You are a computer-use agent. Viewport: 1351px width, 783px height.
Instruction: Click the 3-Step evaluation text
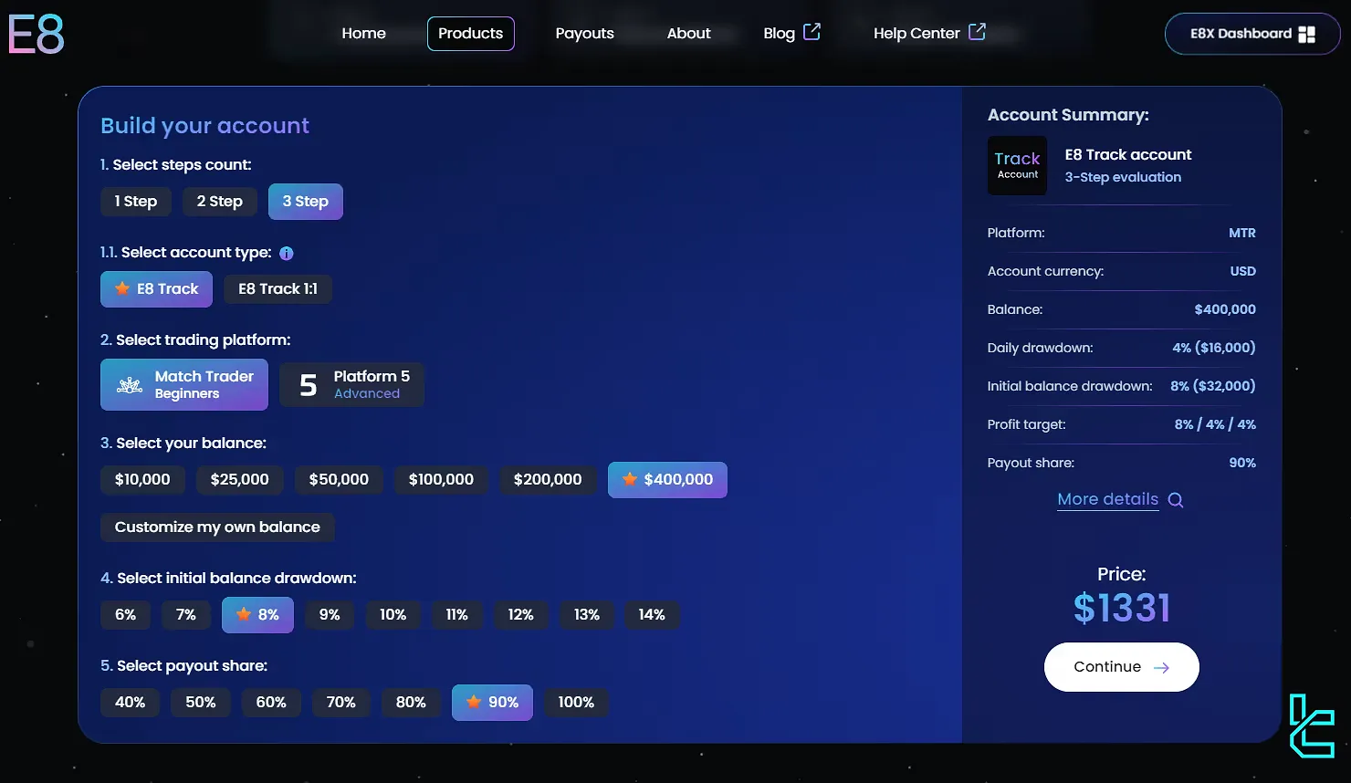click(1123, 177)
